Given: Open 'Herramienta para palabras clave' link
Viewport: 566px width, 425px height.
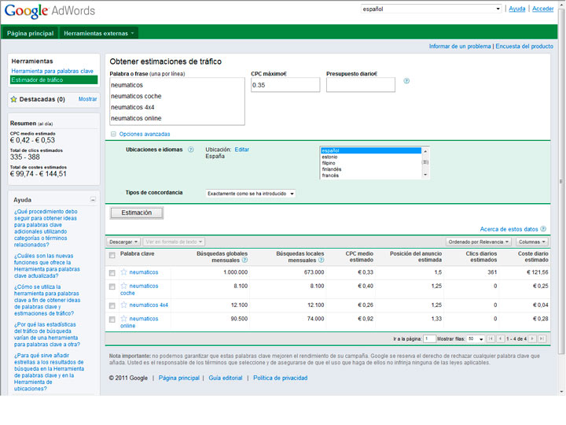Looking at the screenshot, I should 53,71.
